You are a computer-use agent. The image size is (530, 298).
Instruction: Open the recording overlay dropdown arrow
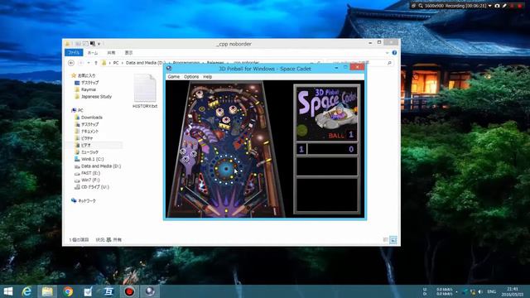[489, 6]
